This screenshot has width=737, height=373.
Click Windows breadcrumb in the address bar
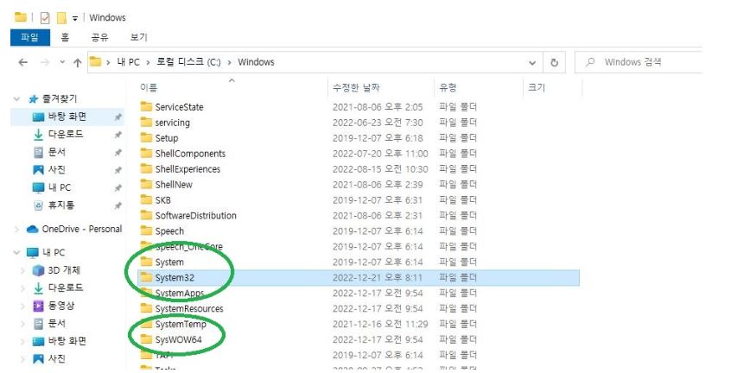tap(256, 62)
